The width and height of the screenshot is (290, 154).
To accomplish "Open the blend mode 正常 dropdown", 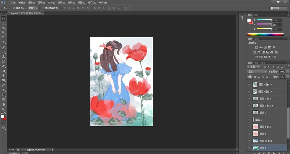I will [x=257, y=72].
